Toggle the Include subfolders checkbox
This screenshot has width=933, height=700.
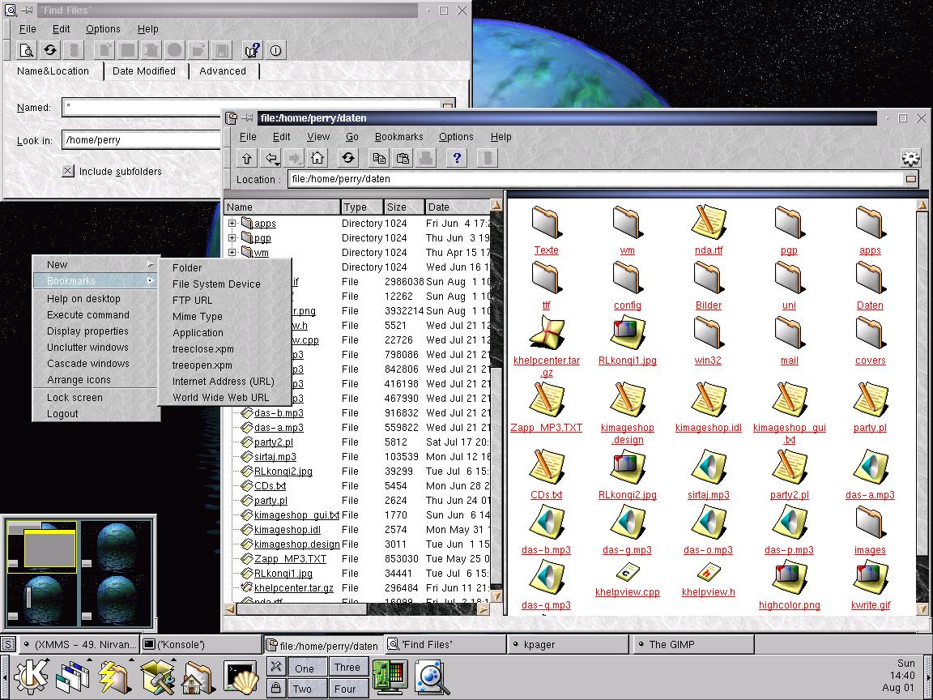click(68, 171)
